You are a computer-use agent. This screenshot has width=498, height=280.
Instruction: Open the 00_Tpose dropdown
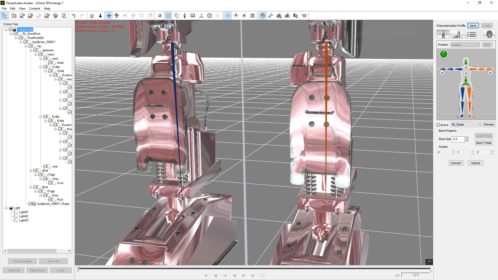pos(466,124)
